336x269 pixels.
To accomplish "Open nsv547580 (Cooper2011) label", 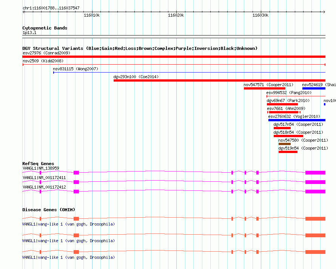I will [x=303, y=140].
